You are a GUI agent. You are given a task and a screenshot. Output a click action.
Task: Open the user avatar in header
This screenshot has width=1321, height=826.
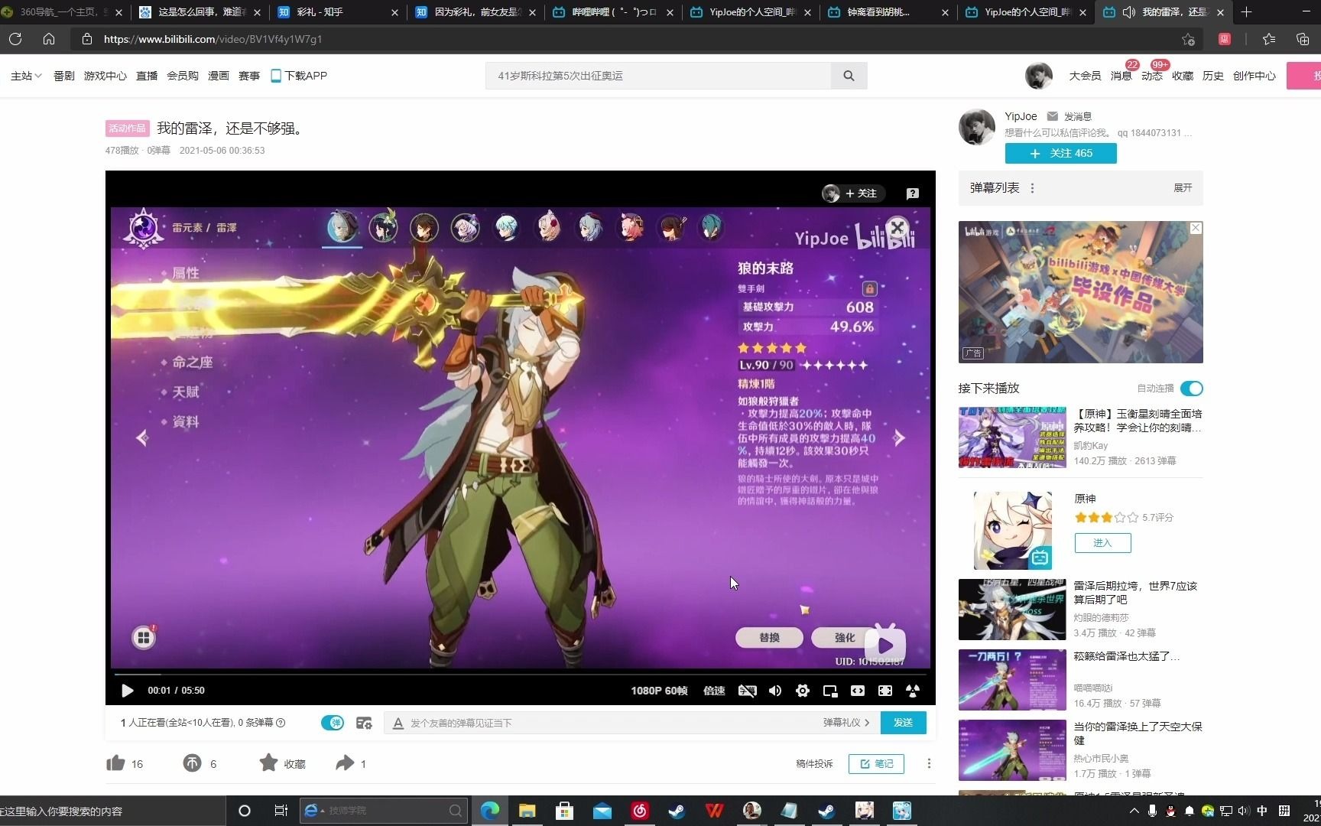pyautogui.click(x=1038, y=76)
